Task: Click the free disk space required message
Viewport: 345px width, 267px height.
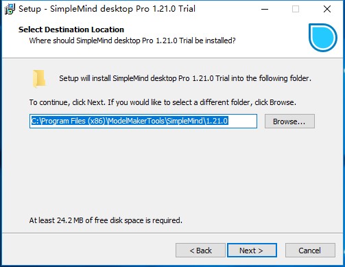Action: (106, 220)
